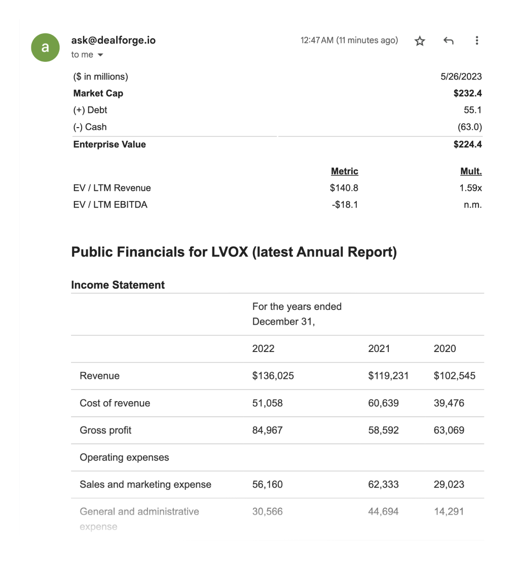The image size is (517, 585).
Task: Click the 63,069 gross profit value
Action: point(449,431)
